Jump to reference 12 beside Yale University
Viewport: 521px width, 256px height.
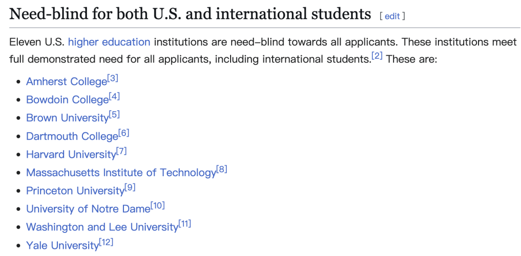coord(106,242)
